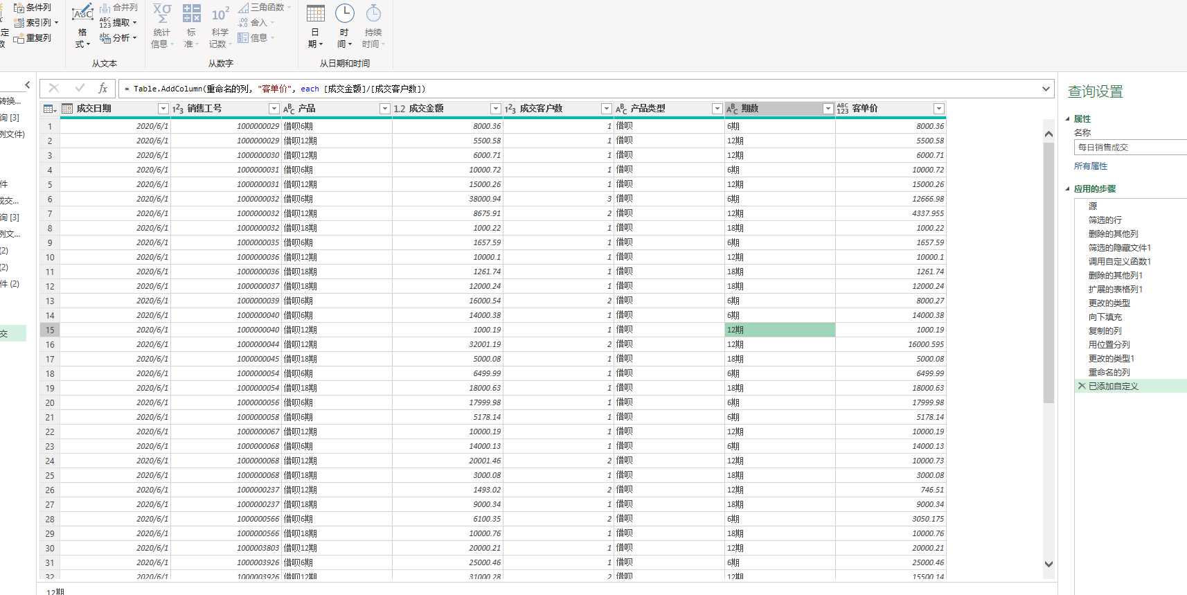
Task: Click the ABC type icon of 产品
Action: point(289,109)
